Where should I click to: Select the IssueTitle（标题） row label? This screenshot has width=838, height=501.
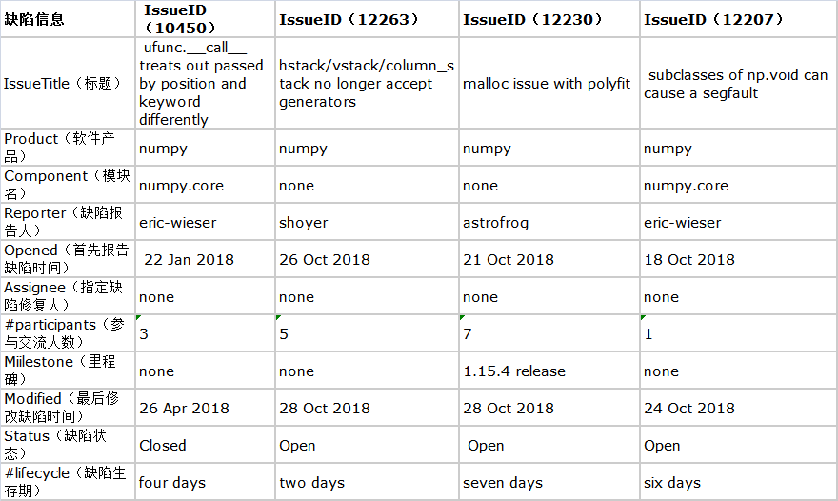pyautogui.click(x=63, y=84)
